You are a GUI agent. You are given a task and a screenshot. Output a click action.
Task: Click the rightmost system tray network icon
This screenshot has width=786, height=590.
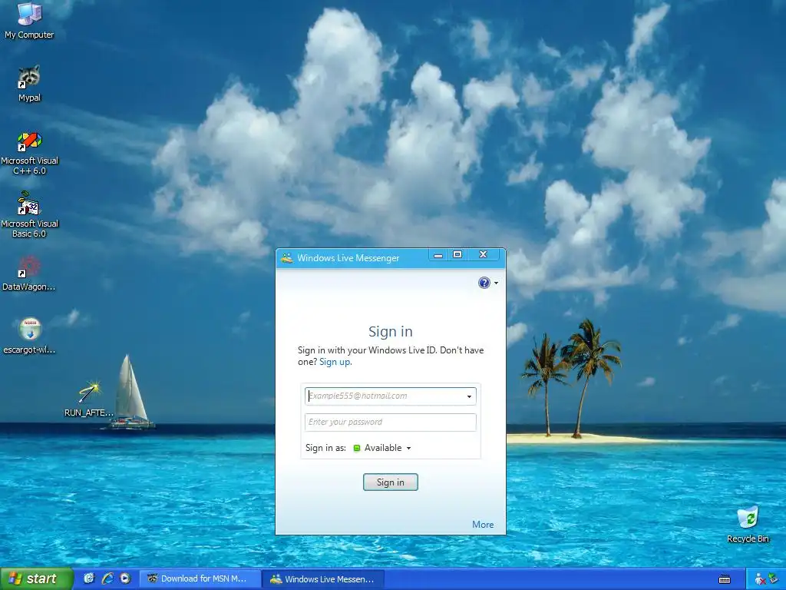pos(774,578)
